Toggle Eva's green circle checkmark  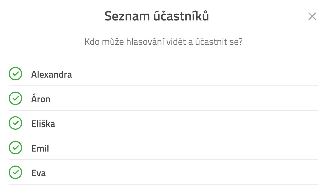[x=15, y=173]
